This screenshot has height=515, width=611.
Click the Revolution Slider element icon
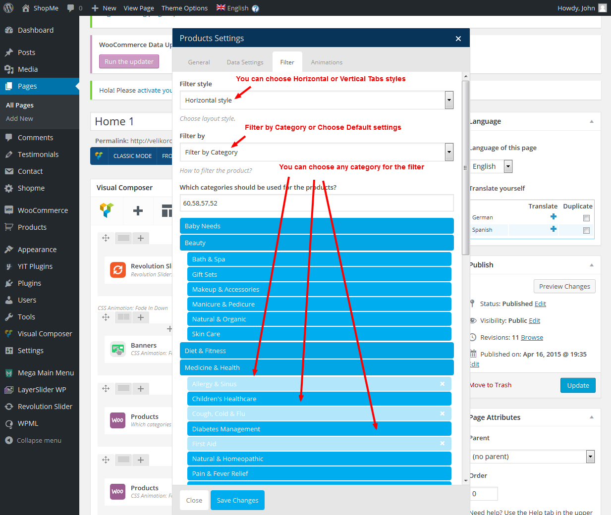click(x=118, y=270)
